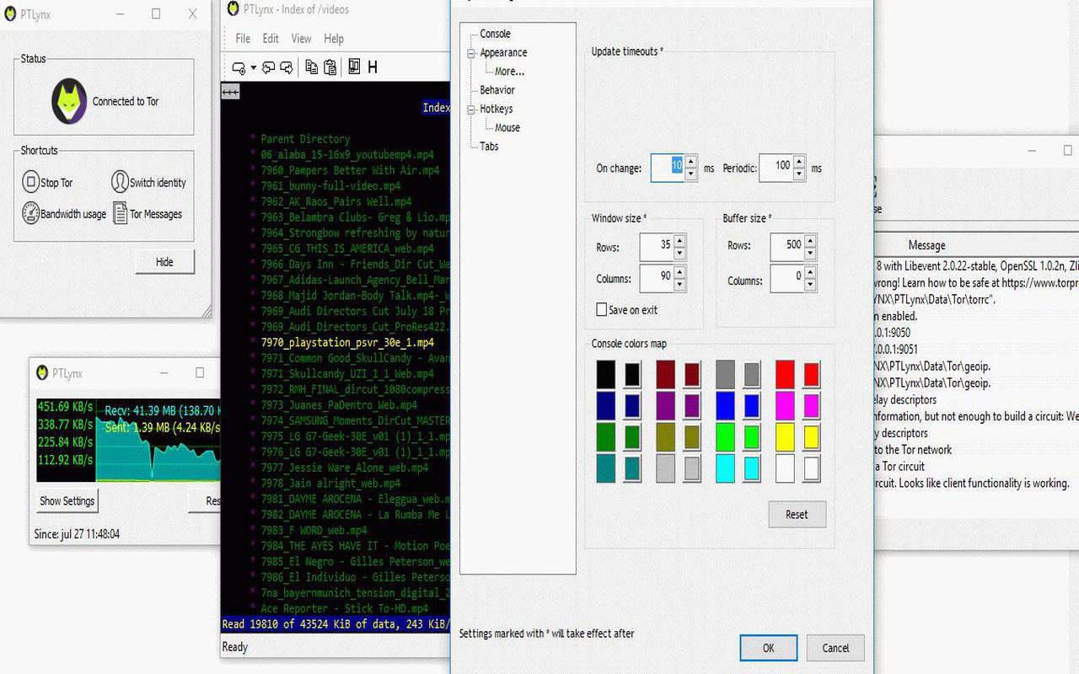
Task: Click the Cancel button
Action: pyautogui.click(x=835, y=648)
